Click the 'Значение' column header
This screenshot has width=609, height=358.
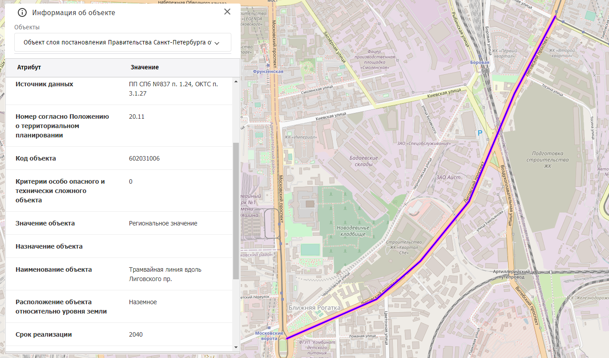[x=145, y=67]
